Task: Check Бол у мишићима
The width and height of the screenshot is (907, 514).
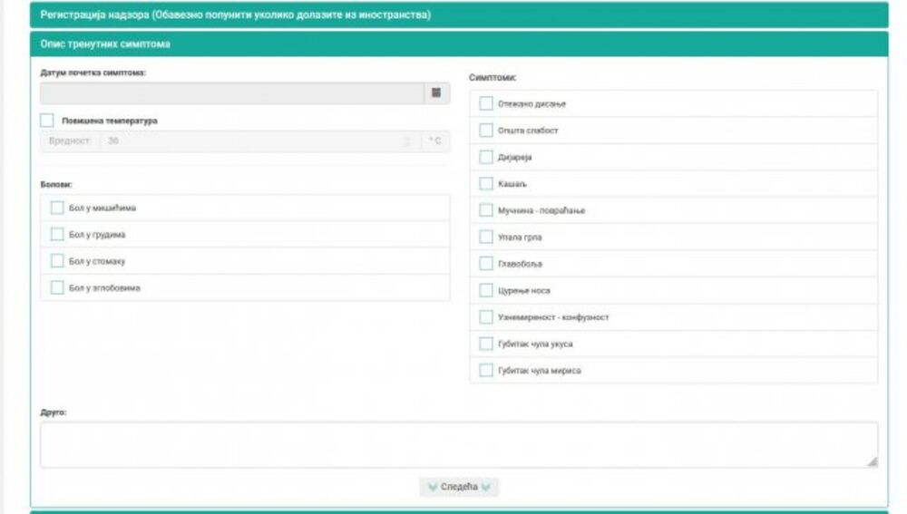Action: tap(57, 208)
